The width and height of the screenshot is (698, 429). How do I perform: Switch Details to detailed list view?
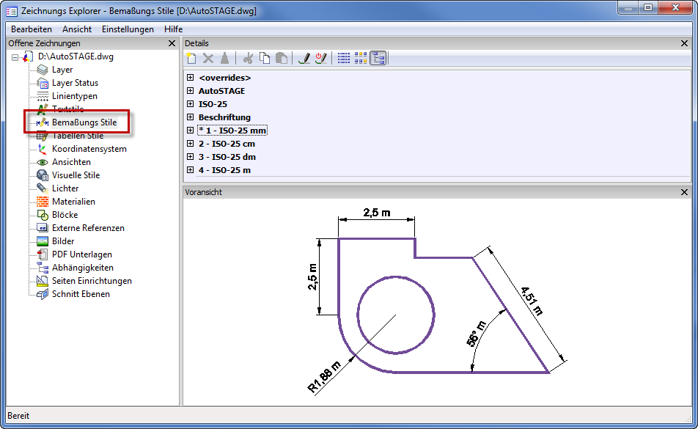[x=343, y=59]
